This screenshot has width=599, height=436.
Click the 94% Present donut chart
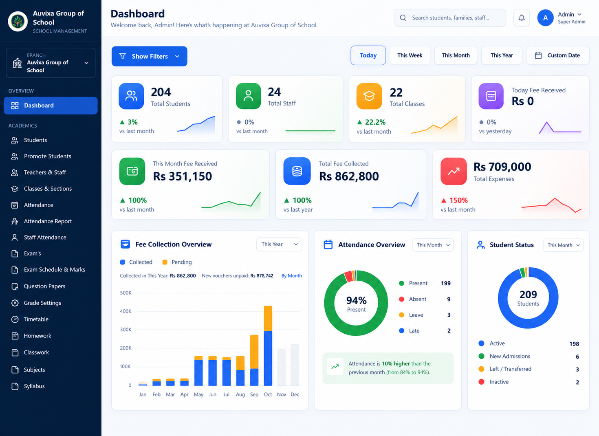(356, 304)
